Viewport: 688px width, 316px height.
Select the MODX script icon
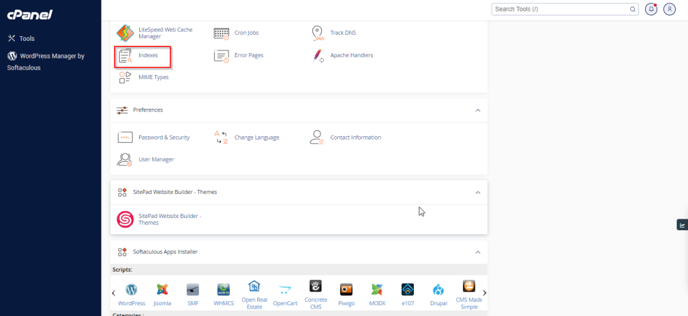click(x=377, y=290)
